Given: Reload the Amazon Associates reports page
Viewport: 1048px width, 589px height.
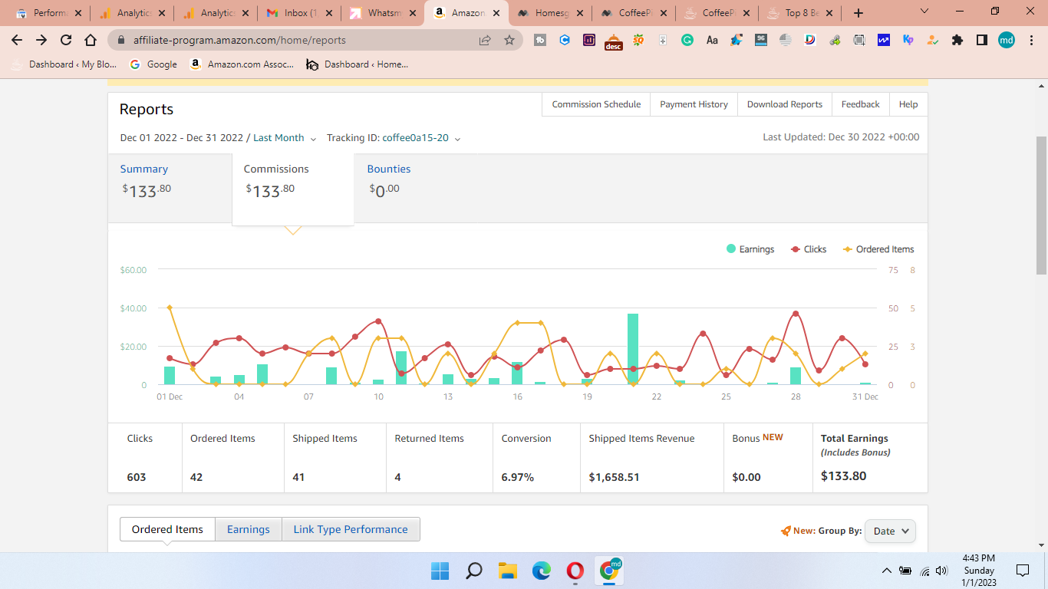Looking at the screenshot, I should click(x=66, y=40).
